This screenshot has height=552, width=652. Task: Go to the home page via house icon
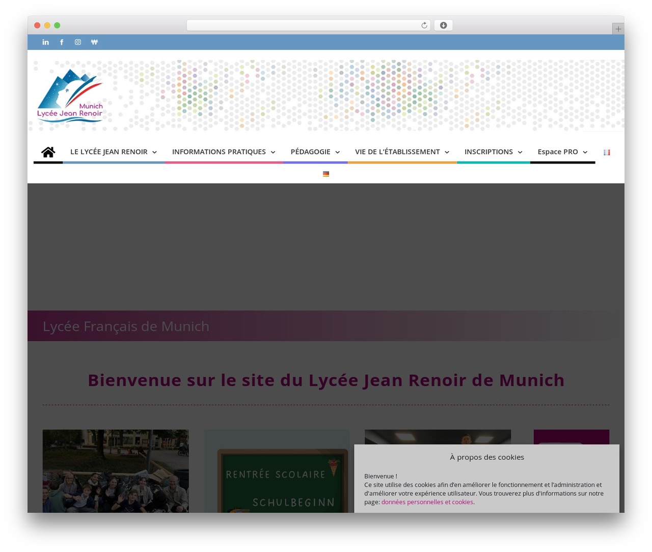pos(48,152)
